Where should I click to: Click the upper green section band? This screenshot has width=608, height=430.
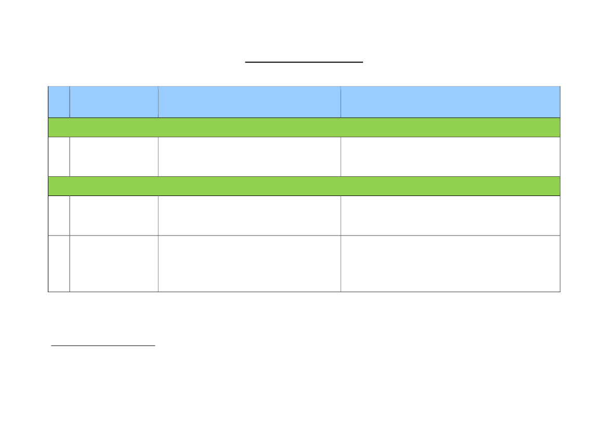[304, 127]
